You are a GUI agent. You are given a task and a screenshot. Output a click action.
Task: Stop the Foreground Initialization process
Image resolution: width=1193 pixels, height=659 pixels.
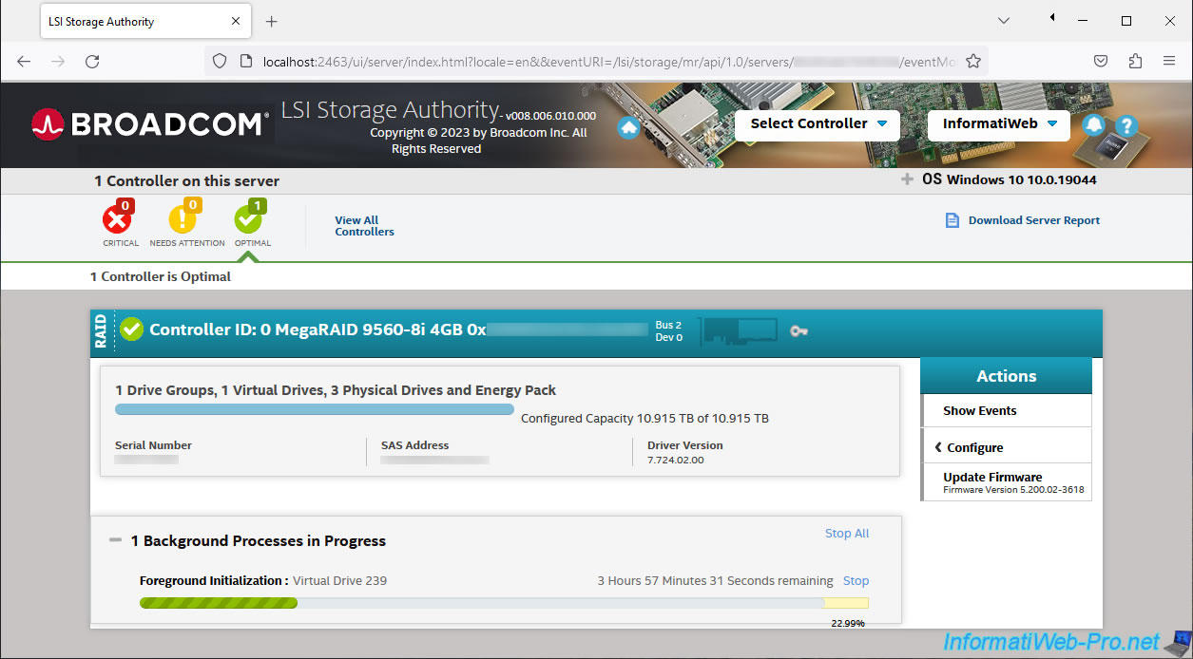click(x=856, y=581)
